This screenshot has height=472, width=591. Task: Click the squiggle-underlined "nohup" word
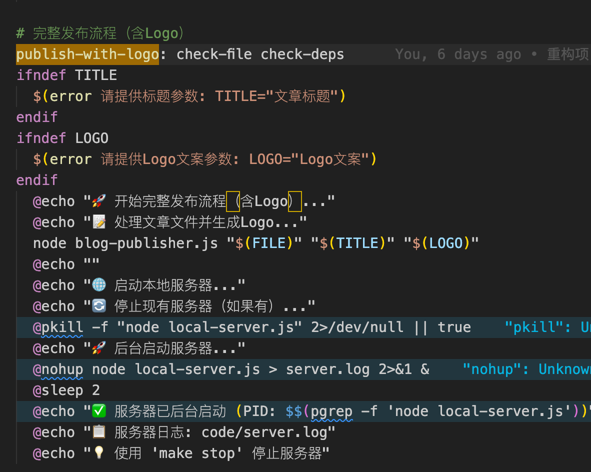(x=62, y=369)
